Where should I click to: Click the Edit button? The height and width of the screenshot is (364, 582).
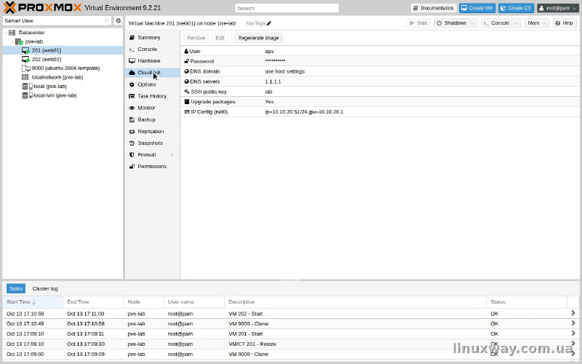tap(220, 38)
